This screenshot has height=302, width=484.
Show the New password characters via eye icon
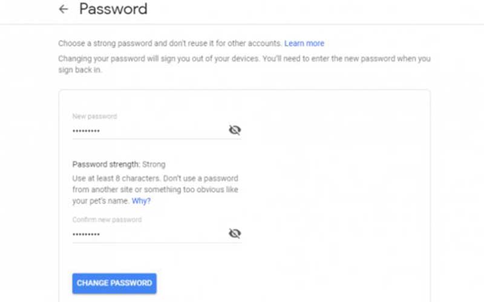tap(235, 130)
